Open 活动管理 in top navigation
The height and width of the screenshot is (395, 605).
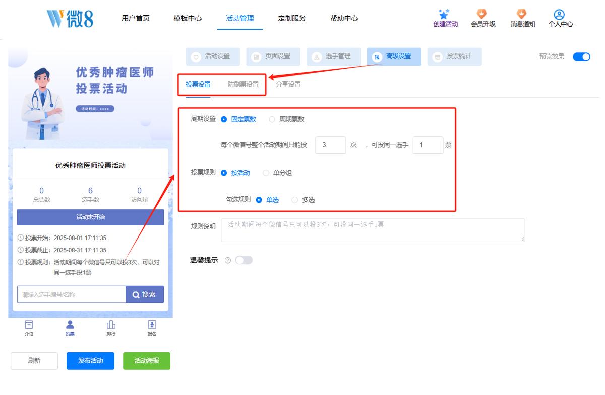click(x=240, y=18)
